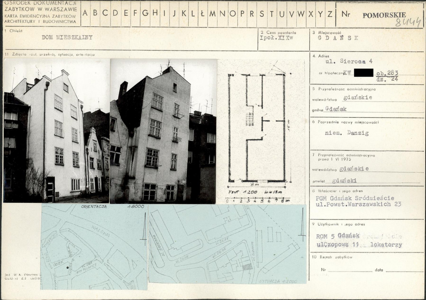Click the Sytuacja 1:2000 site map

[227, 244]
